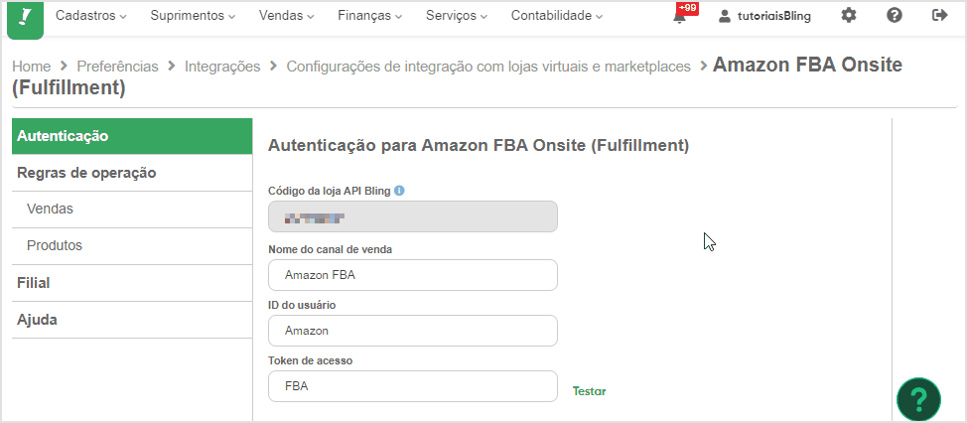
Task: Open the Contabilidade top menu
Action: (x=557, y=16)
